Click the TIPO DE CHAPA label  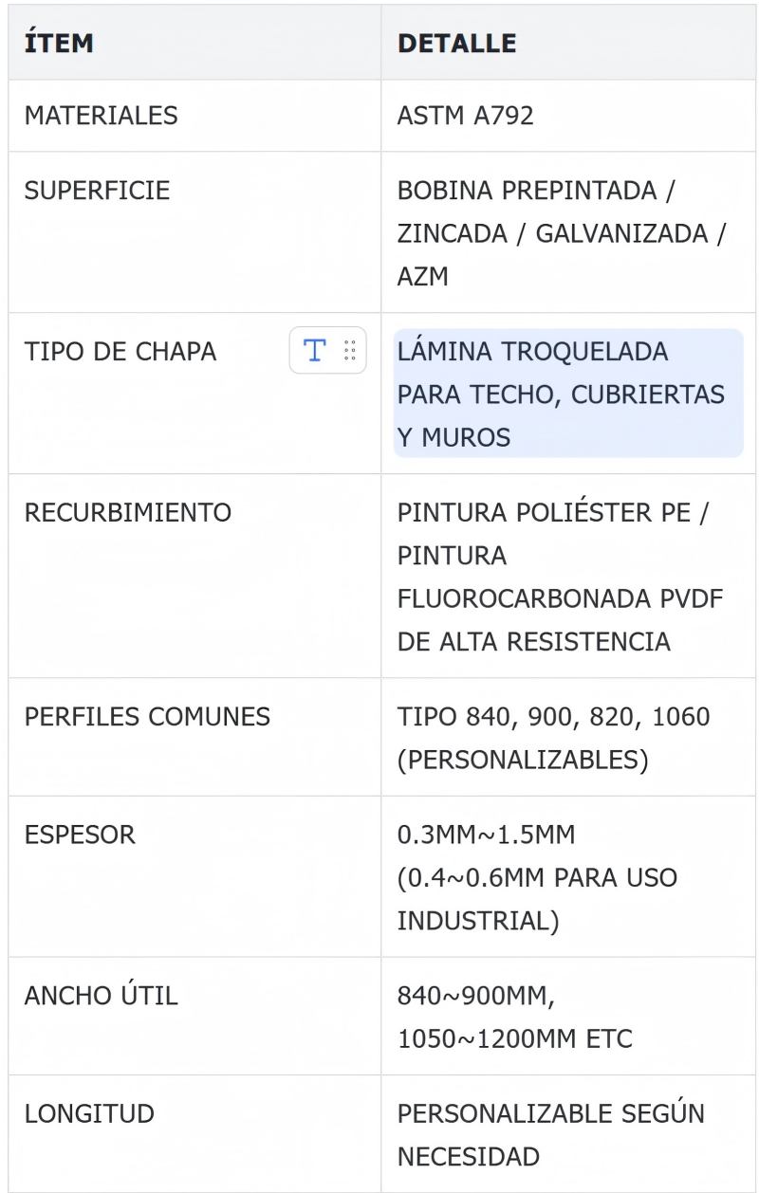120,351
